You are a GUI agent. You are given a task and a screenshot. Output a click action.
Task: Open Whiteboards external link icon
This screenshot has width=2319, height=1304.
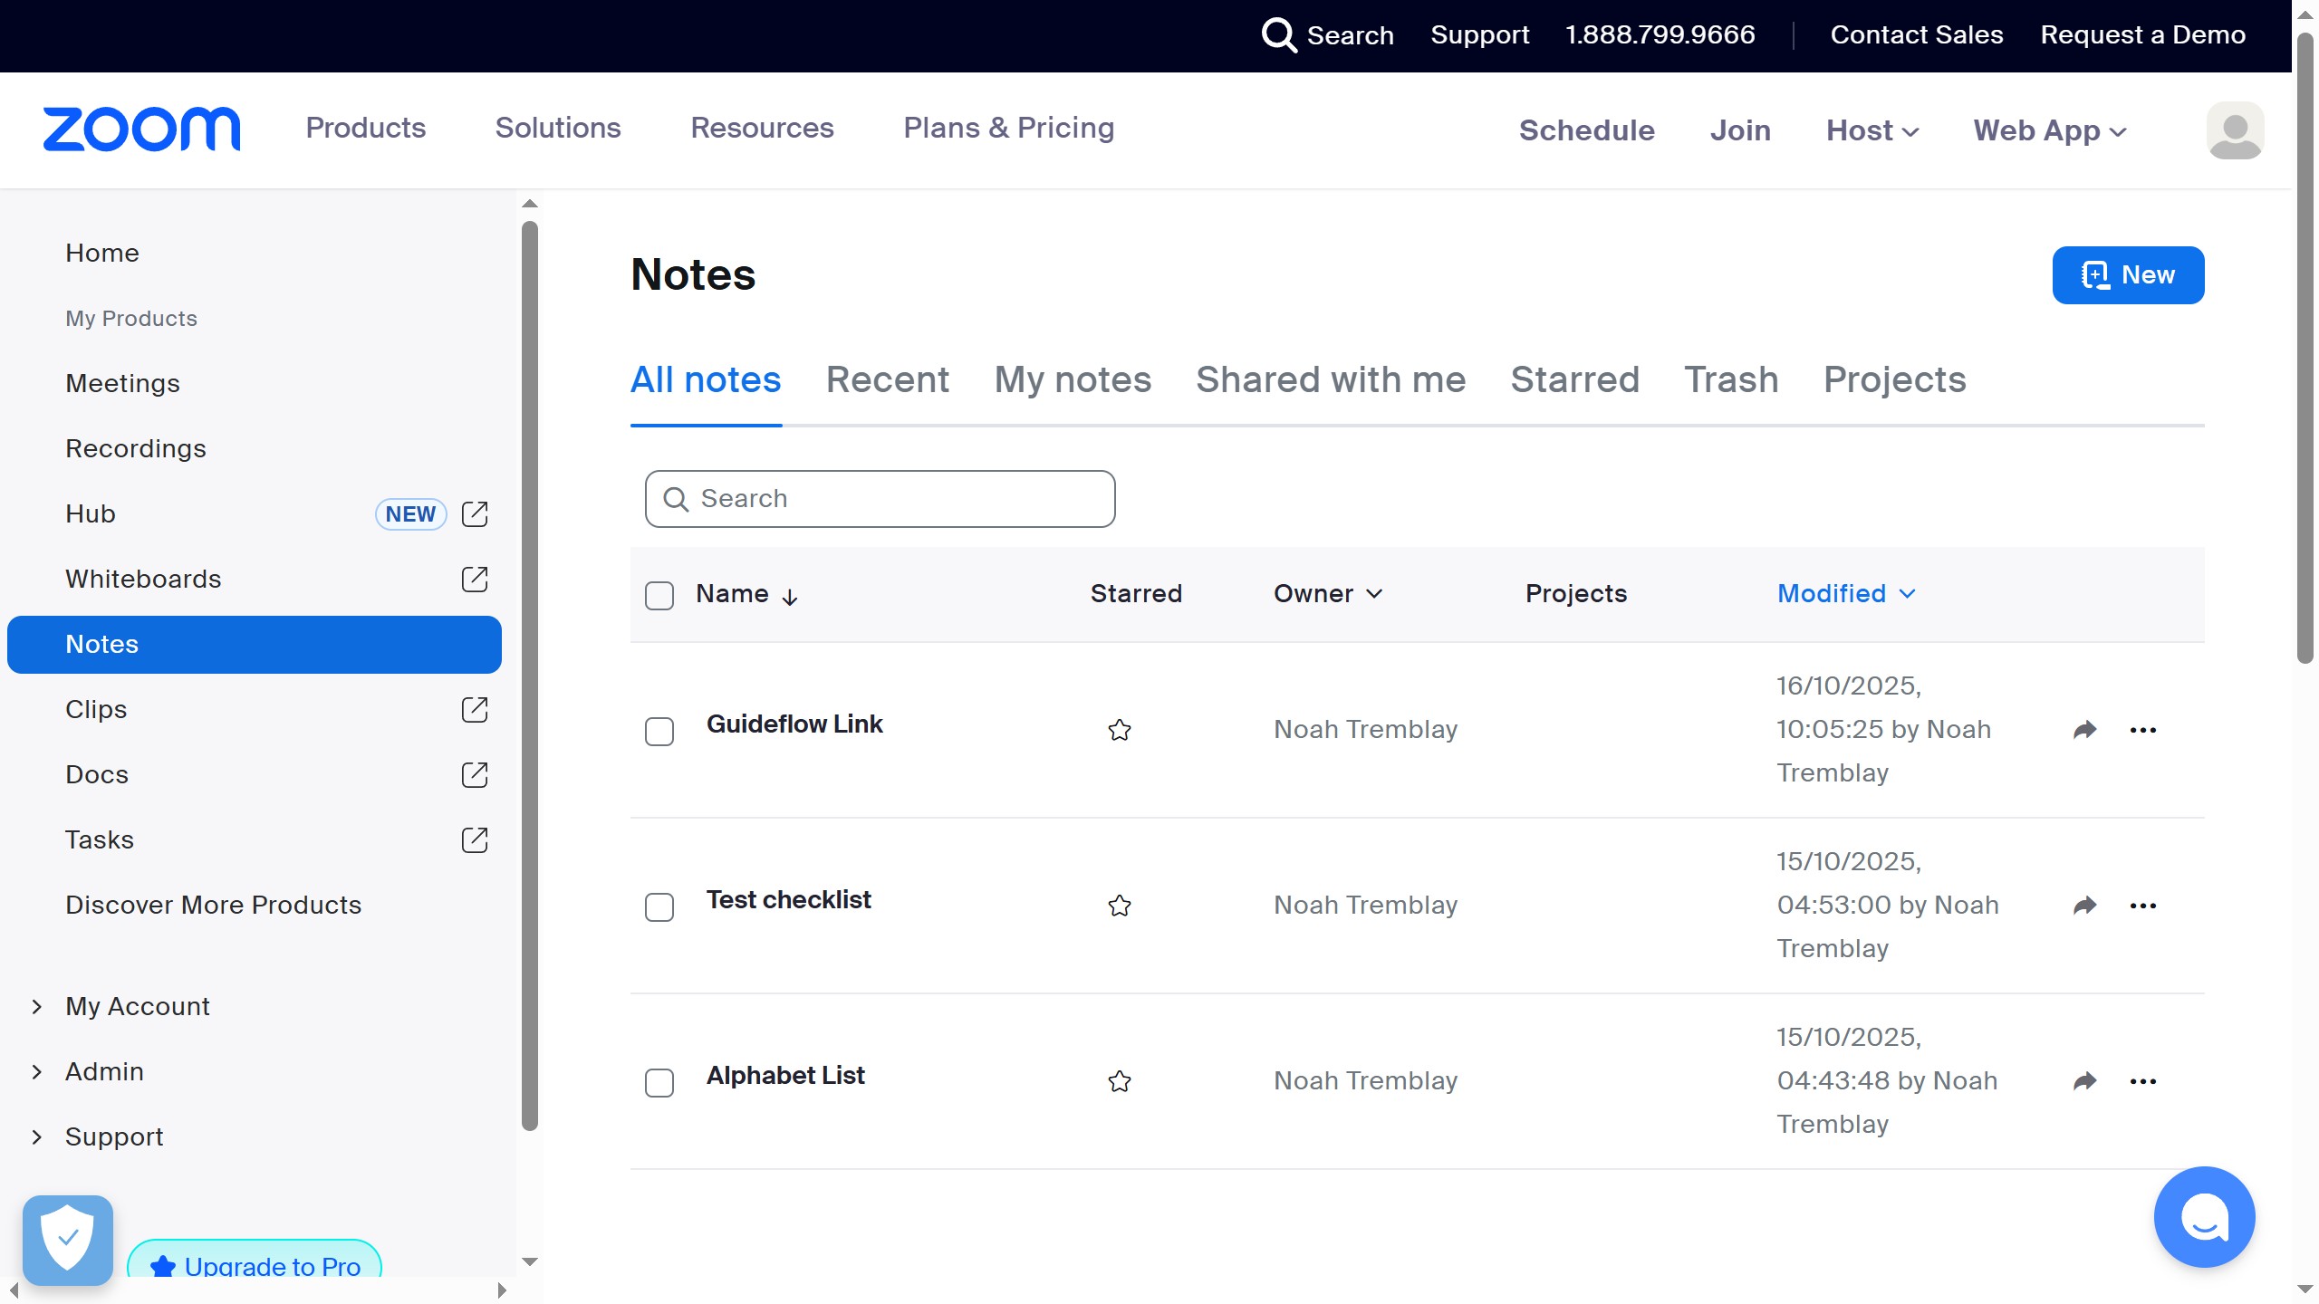(x=475, y=580)
